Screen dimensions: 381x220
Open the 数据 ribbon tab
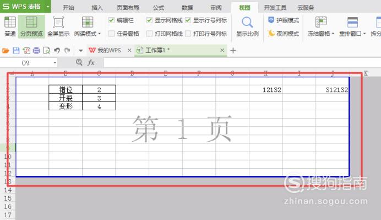[x=187, y=8]
